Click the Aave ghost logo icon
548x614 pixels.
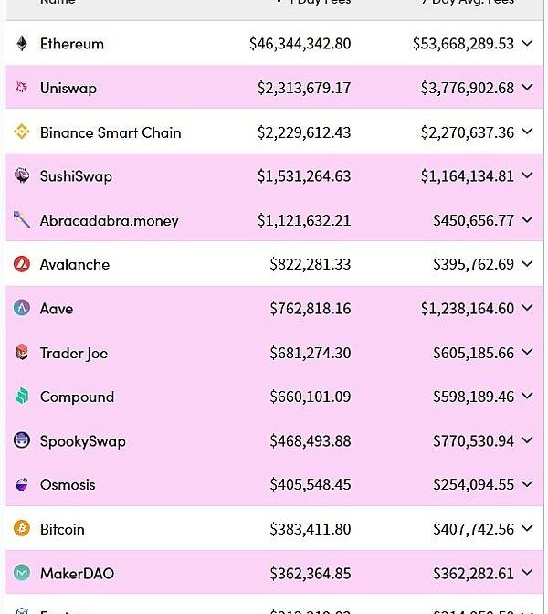pos(22,309)
